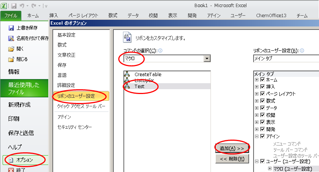Click the 上書き保存 disk icon

(x=11, y=28)
